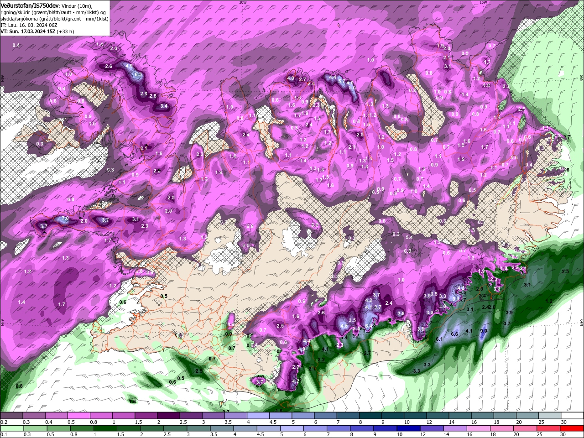Screen dimensions: 584x438
Task: Click the 20W longitude label at top
Action: tap(243, 2)
